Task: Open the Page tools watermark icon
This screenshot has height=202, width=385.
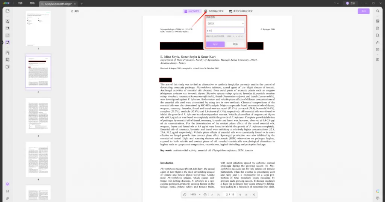Action: coord(8,67)
